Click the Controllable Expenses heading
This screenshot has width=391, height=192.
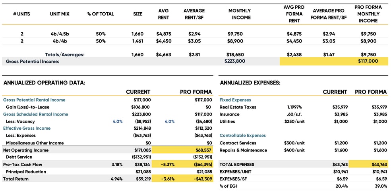pos(243,135)
